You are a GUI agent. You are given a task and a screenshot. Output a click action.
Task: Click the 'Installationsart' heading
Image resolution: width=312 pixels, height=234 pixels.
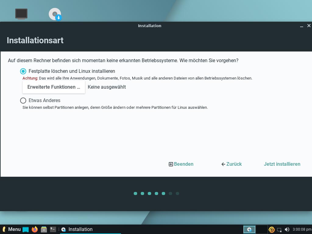(x=35, y=41)
